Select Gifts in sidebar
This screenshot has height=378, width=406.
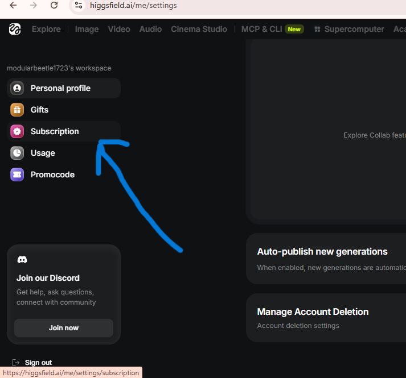pyautogui.click(x=64, y=110)
